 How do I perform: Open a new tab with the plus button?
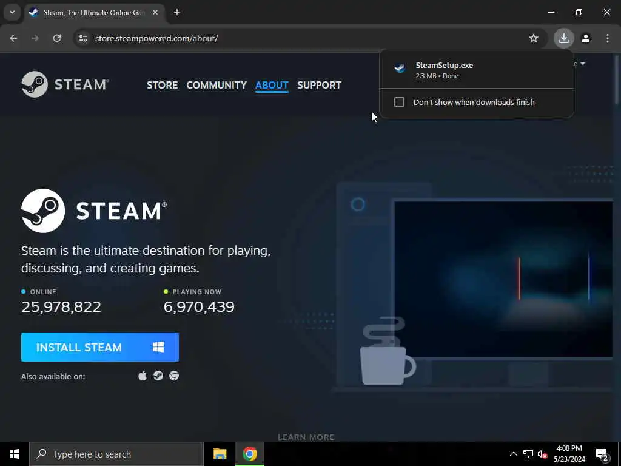(177, 13)
